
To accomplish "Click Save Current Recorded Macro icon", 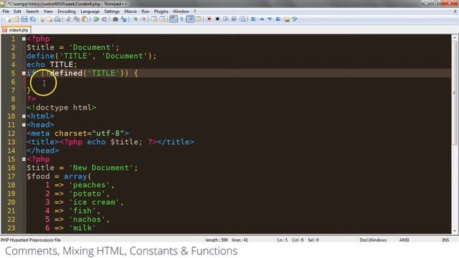I will tap(242, 19).
